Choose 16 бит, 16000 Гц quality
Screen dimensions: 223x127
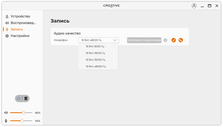95,53
